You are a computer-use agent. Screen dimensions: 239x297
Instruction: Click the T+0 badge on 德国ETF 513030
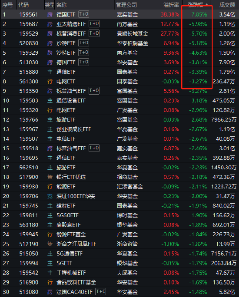click(x=83, y=62)
